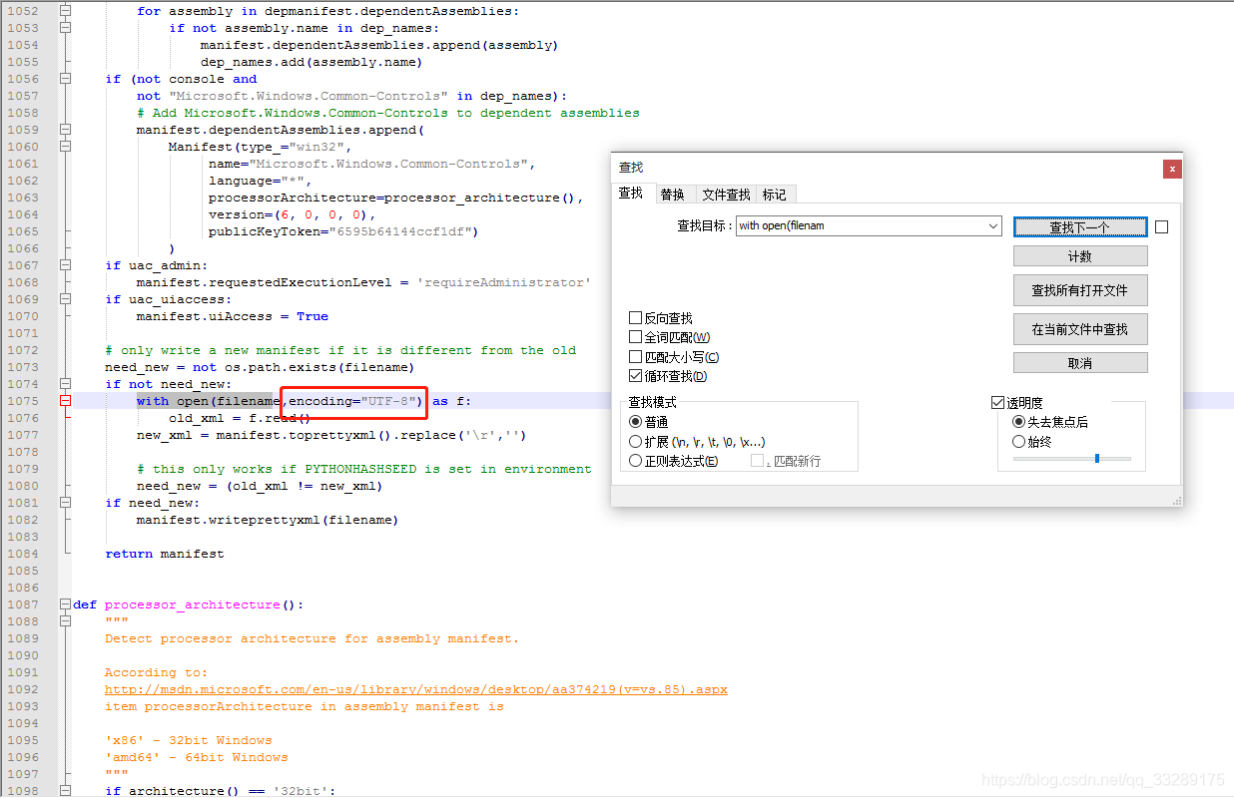Image resolution: width=1234 pixels, height=798 pixels.
Task: Select the 正则表达式 regex search mode
Action: point(635,460)
